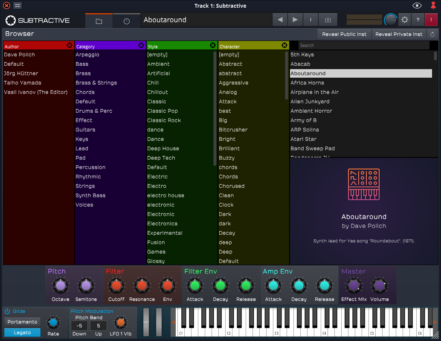Load the next preset
The image size is (441, 341).
[295, 20]
